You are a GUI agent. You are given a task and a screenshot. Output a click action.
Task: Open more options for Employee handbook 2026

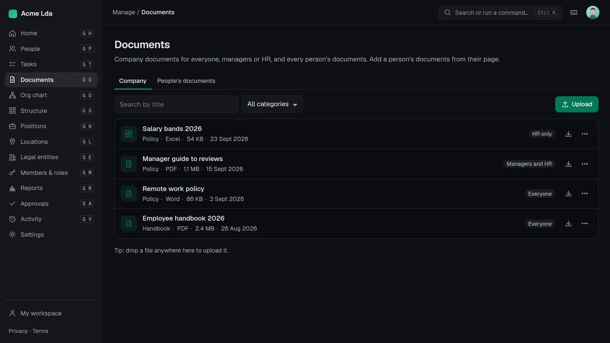pyautogui.click(x=585, y=223)
